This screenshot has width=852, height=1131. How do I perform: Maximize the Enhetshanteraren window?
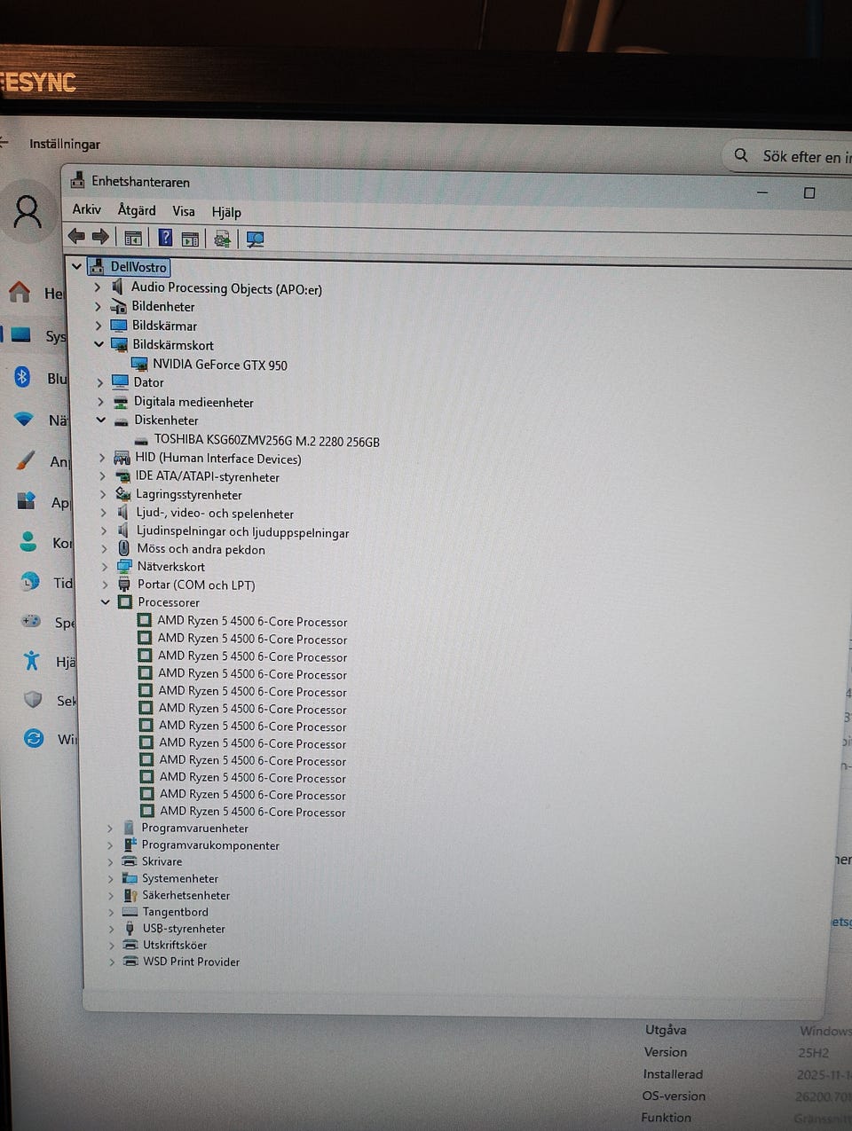[809, 192]
